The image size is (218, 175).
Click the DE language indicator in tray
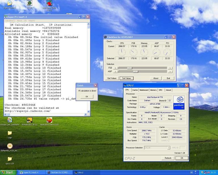(191, 172)
